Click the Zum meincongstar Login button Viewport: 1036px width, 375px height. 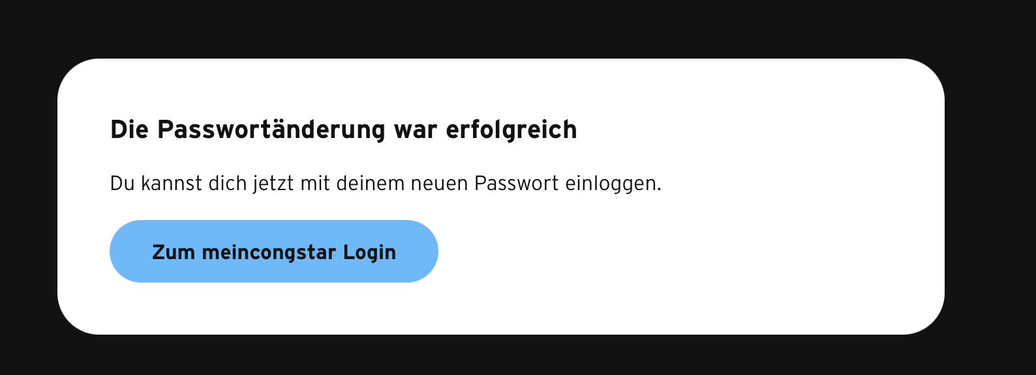click(274, 251)
